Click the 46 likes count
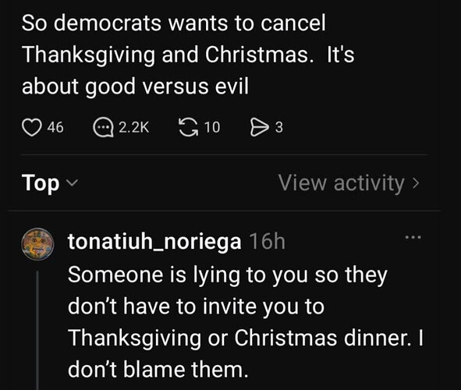This screenshot has height=390, width=461. click(55, 128)
